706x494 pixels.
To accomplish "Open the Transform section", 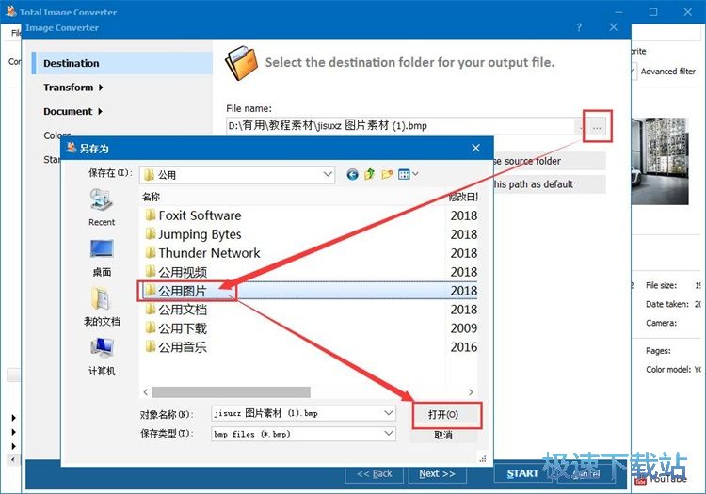I will pos(72,88).
